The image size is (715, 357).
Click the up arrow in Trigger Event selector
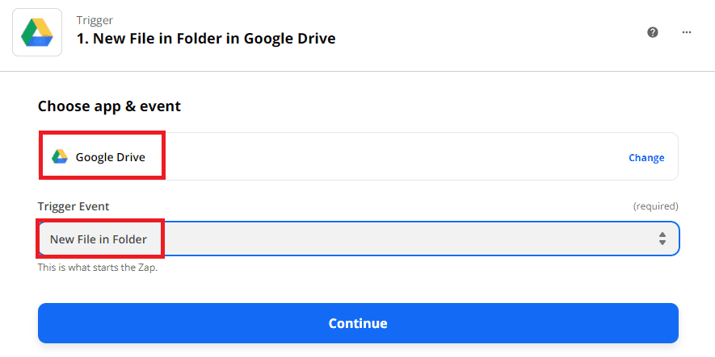click(x=662, y=235)
